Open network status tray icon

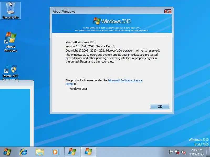[x=177, y=152]
